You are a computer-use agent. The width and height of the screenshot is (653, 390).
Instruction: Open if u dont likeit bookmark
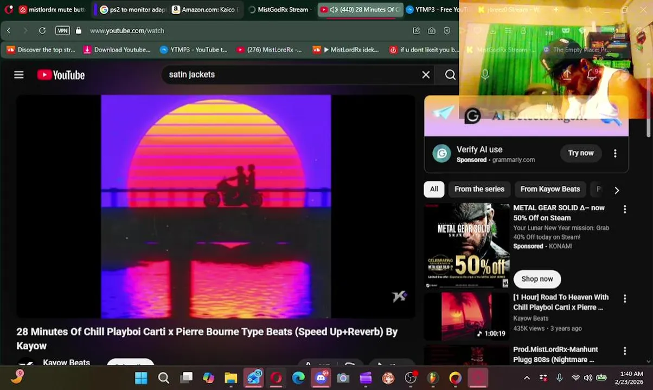pyautogui.click(x=424, y=49)
